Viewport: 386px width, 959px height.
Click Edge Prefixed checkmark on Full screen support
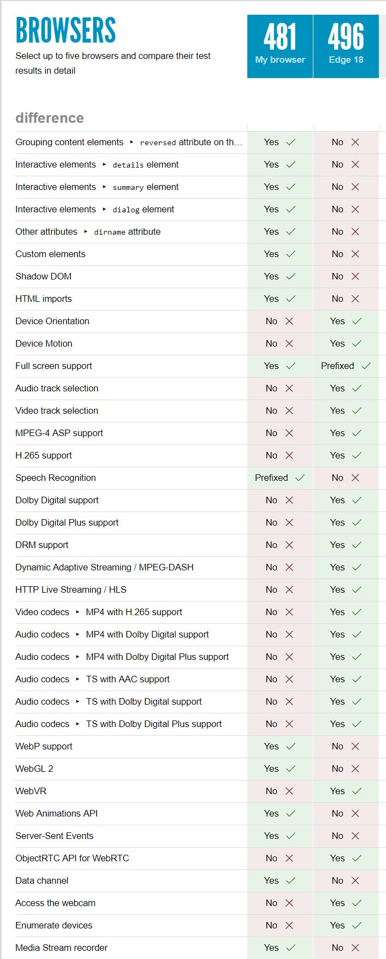click(x=366, y=366)
